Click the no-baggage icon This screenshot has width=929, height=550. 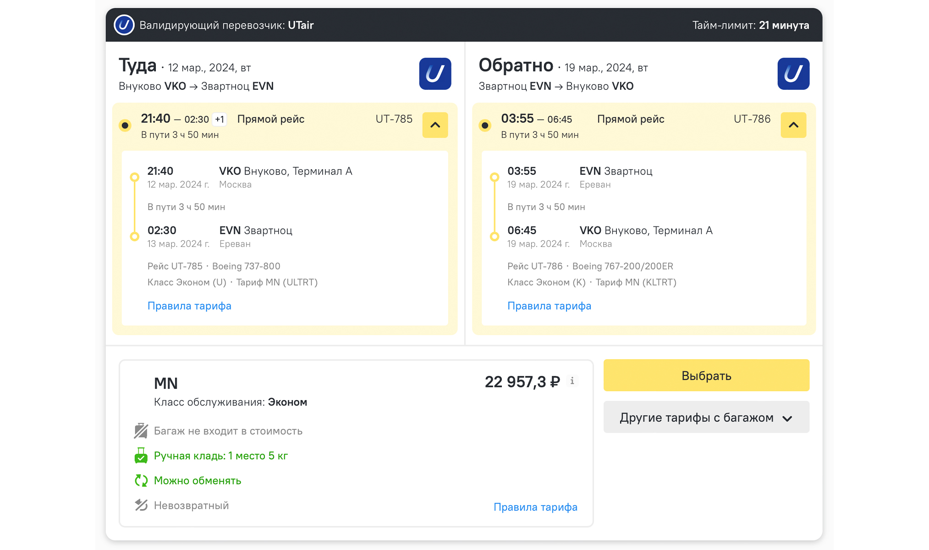pos(141,431)
